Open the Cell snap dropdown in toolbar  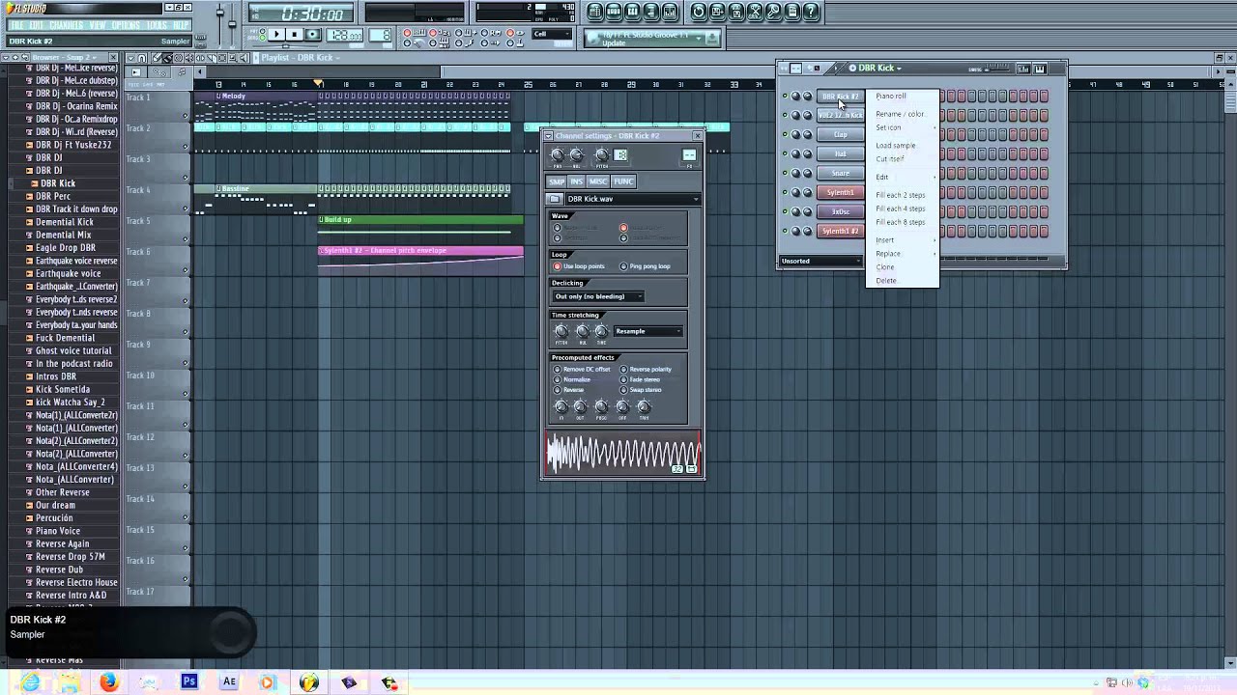[x=554, y=35]
